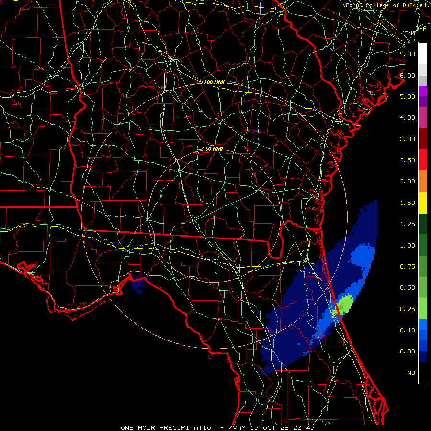431x431 pixels.
Task: Click the 3.00 legend value
Action: (x=408, y=139)
